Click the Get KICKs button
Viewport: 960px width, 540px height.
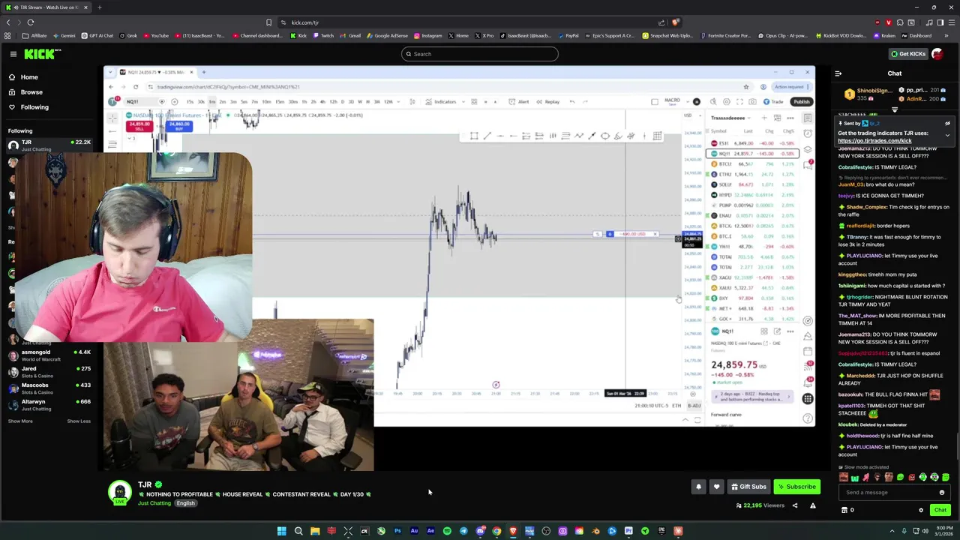[x=907, y=54]
